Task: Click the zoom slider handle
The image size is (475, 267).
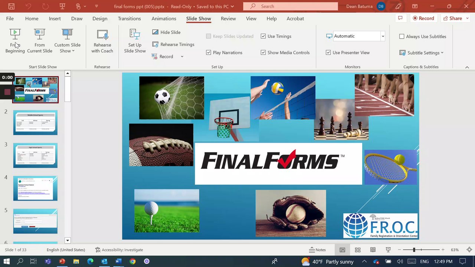Action: [414, 250]
